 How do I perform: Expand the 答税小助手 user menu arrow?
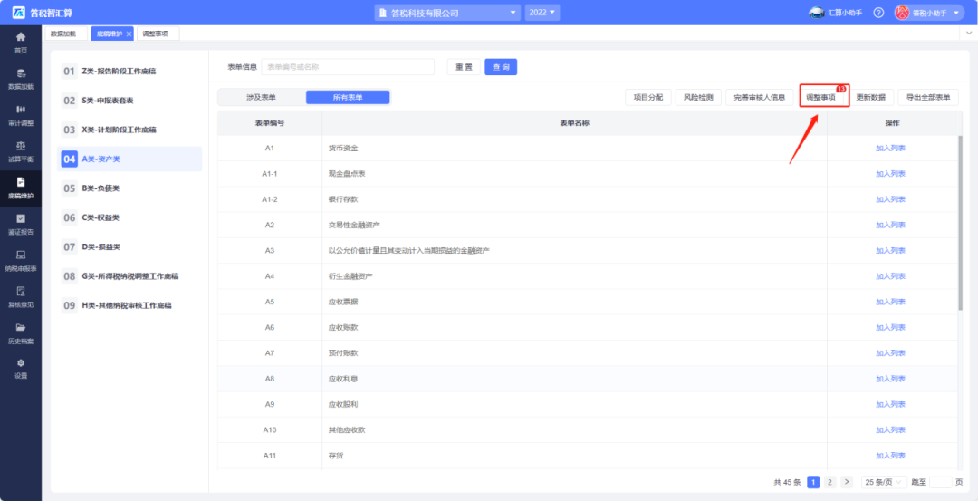(x=955, y=13)
